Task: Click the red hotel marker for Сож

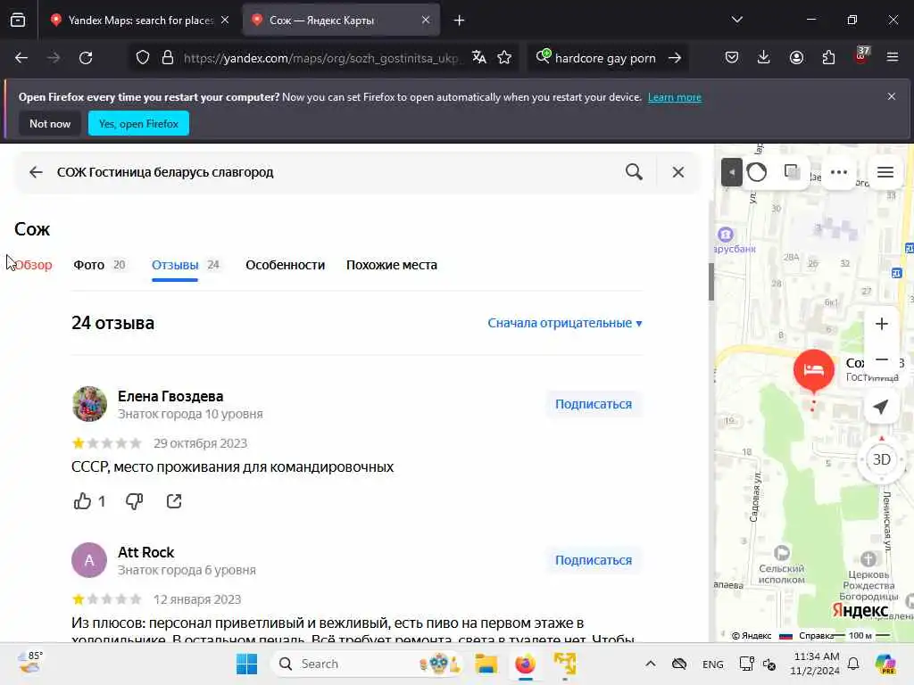Action: (814, 370)
